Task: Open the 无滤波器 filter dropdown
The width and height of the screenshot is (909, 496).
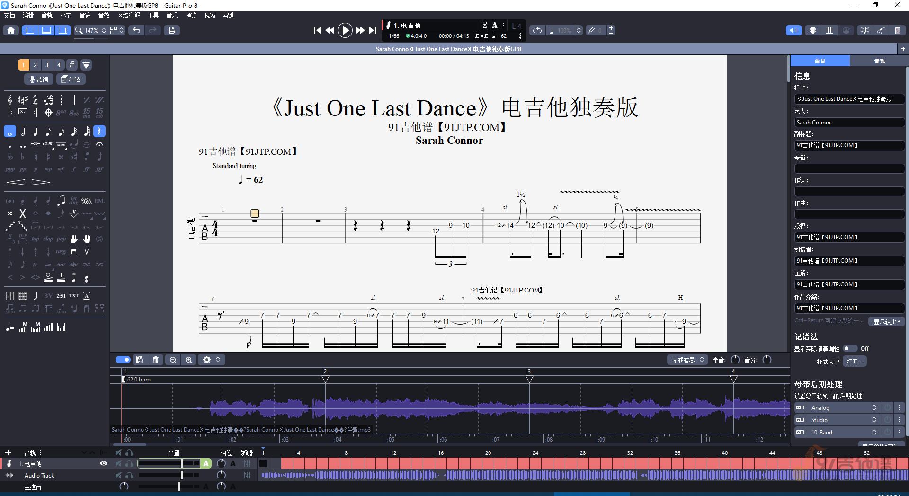Action: [x=687, y=360]
